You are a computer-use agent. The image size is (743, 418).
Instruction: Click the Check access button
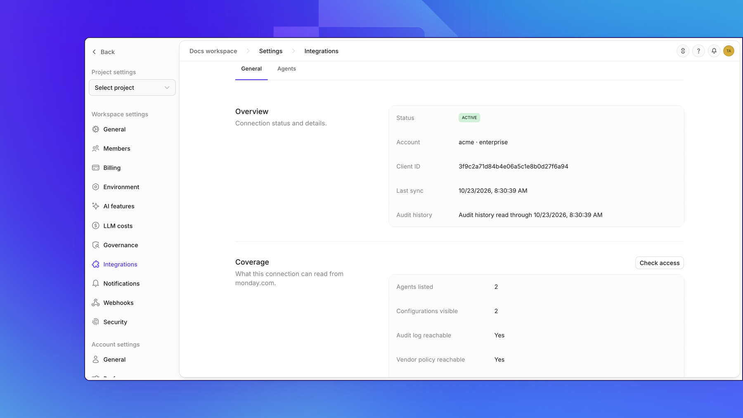pos(659,263)
